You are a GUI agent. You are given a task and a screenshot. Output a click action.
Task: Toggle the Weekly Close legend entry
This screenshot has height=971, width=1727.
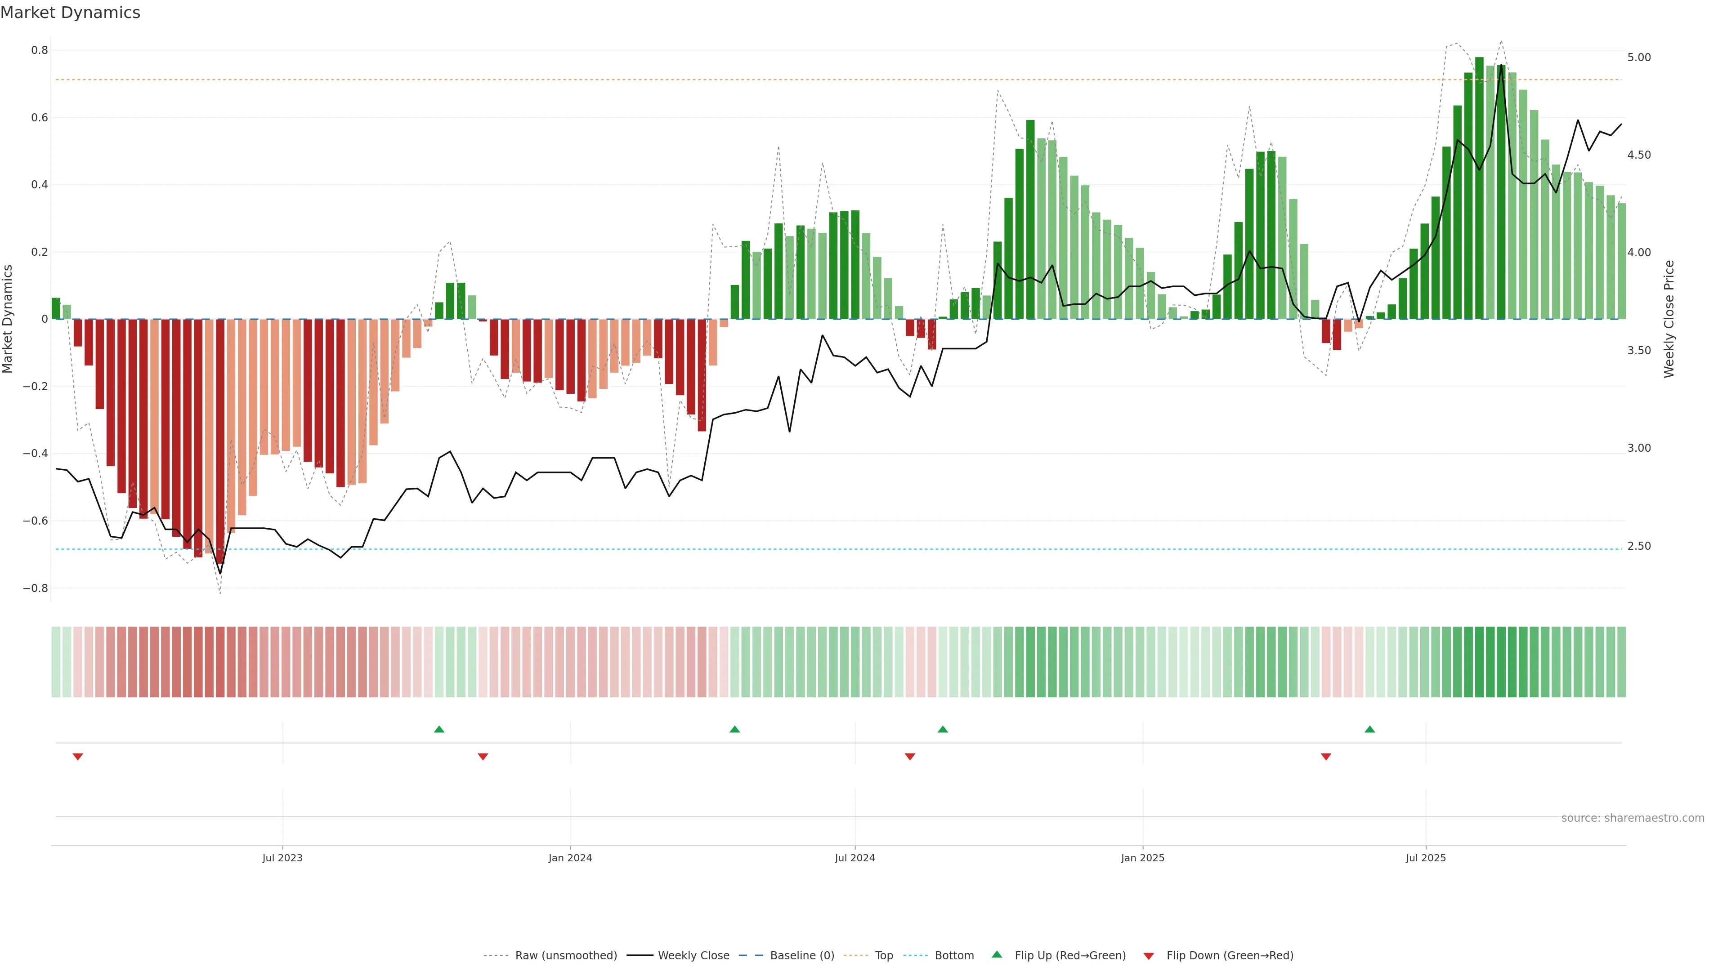coord(693,956)
